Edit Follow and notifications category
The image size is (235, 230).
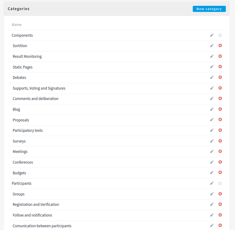pyautogui.click(x=212, y=215)
